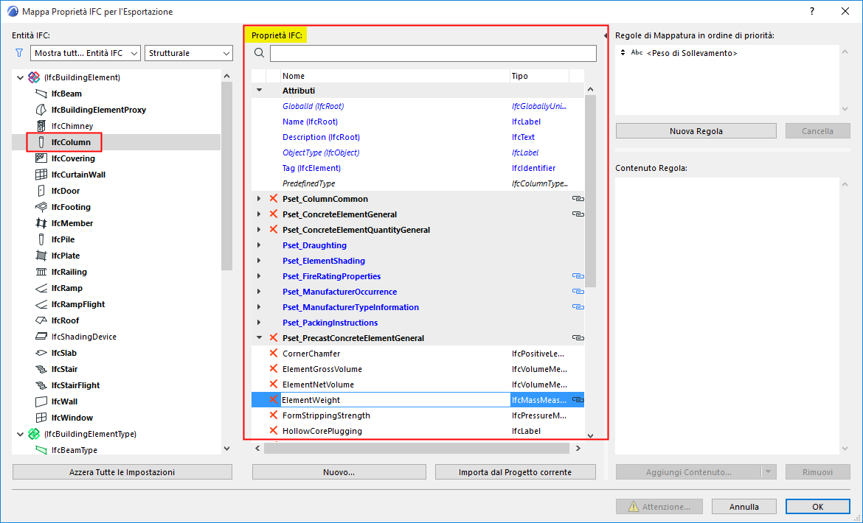This screenshot has height=523, width=863.
Task: Select the IfcBeam entity icon
Action: [41, 94]
